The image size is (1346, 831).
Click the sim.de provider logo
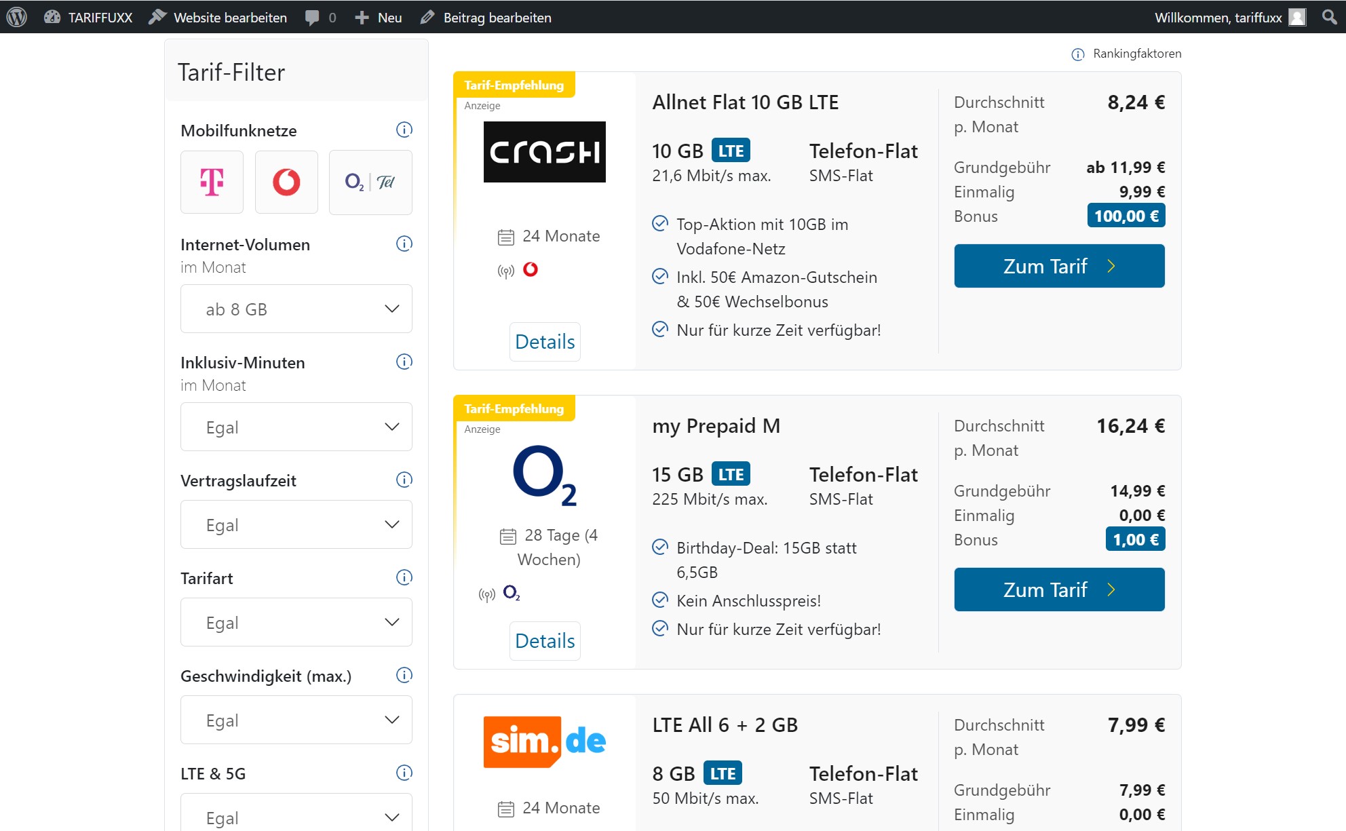(545, 741)
